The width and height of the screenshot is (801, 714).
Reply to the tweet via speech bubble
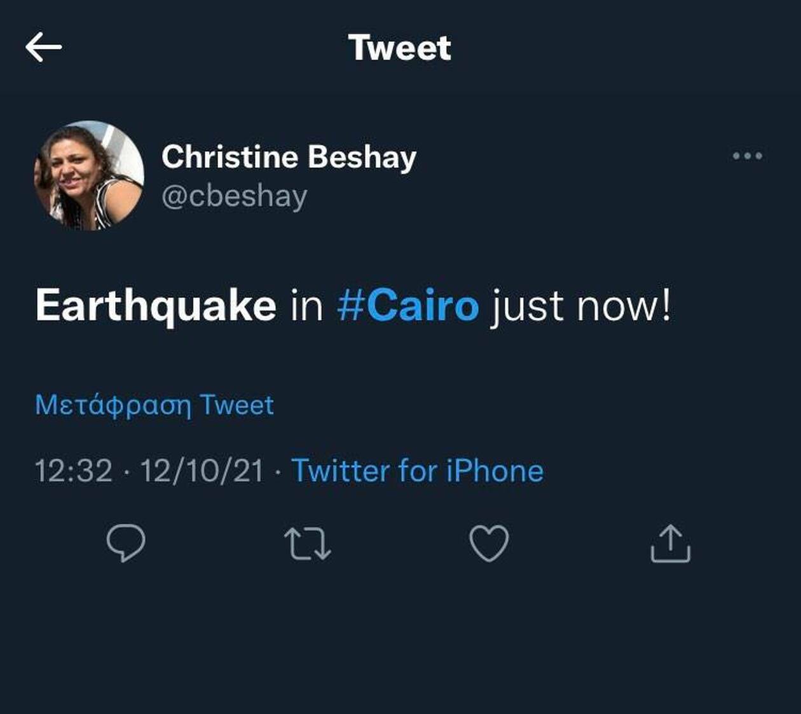[x=126, y=543]
